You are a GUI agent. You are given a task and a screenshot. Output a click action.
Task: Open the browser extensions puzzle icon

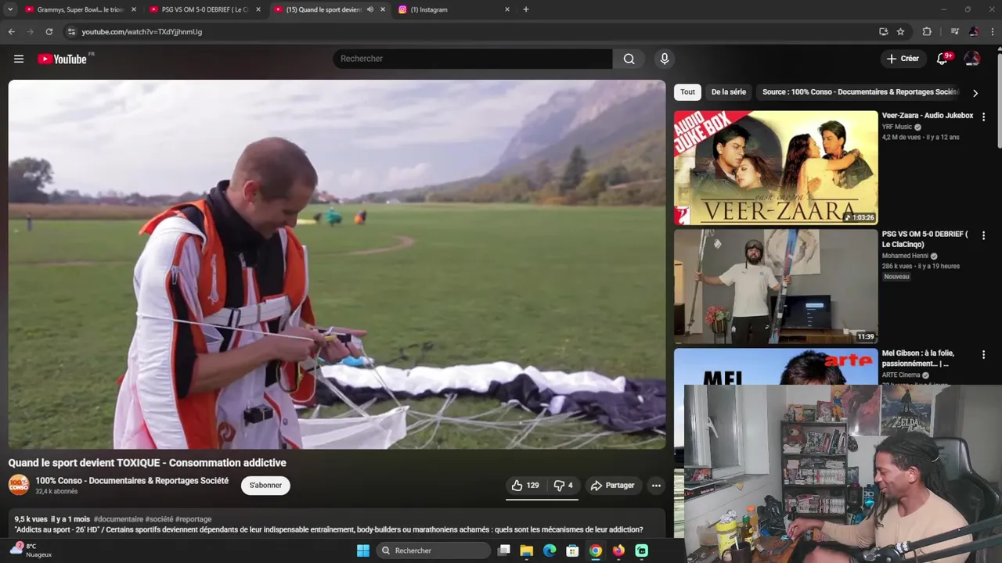(927, 31)
